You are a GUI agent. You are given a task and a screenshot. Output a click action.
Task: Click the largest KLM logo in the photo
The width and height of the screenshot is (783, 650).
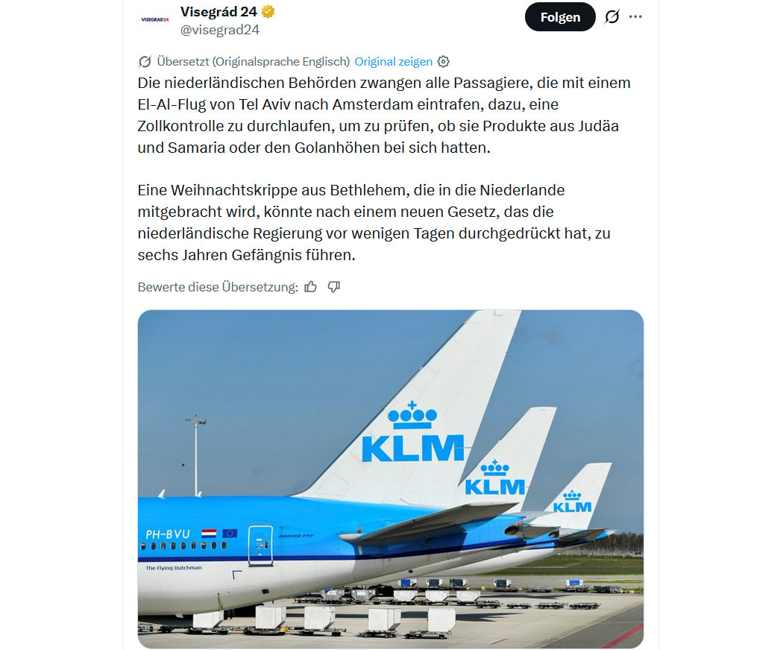pos(412,432)
